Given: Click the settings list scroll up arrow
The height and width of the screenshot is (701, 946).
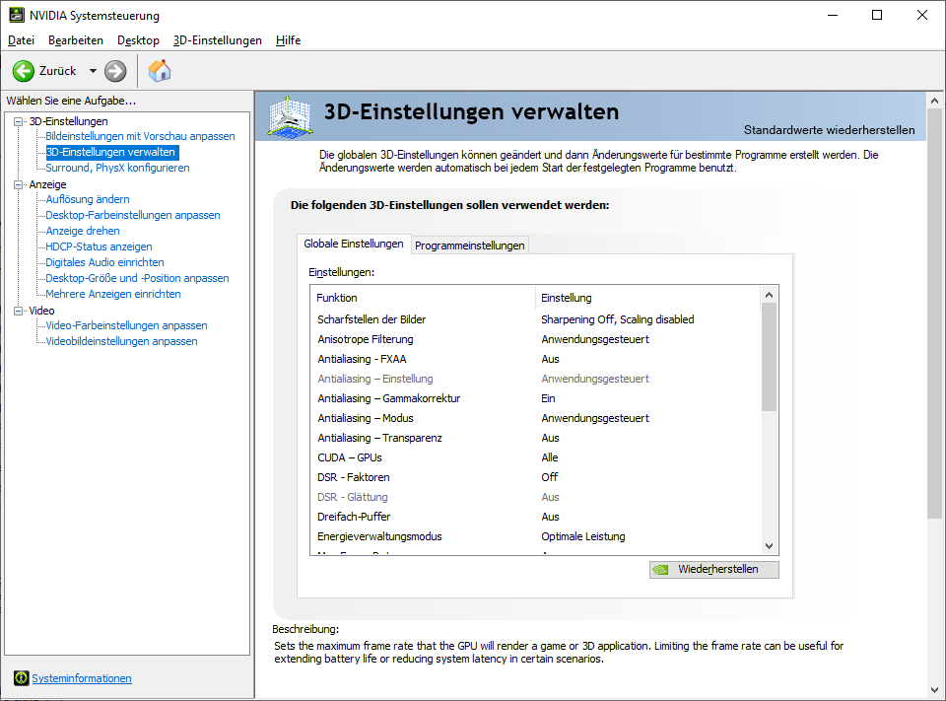Looking at the screenshot, I should pos(770,295).
